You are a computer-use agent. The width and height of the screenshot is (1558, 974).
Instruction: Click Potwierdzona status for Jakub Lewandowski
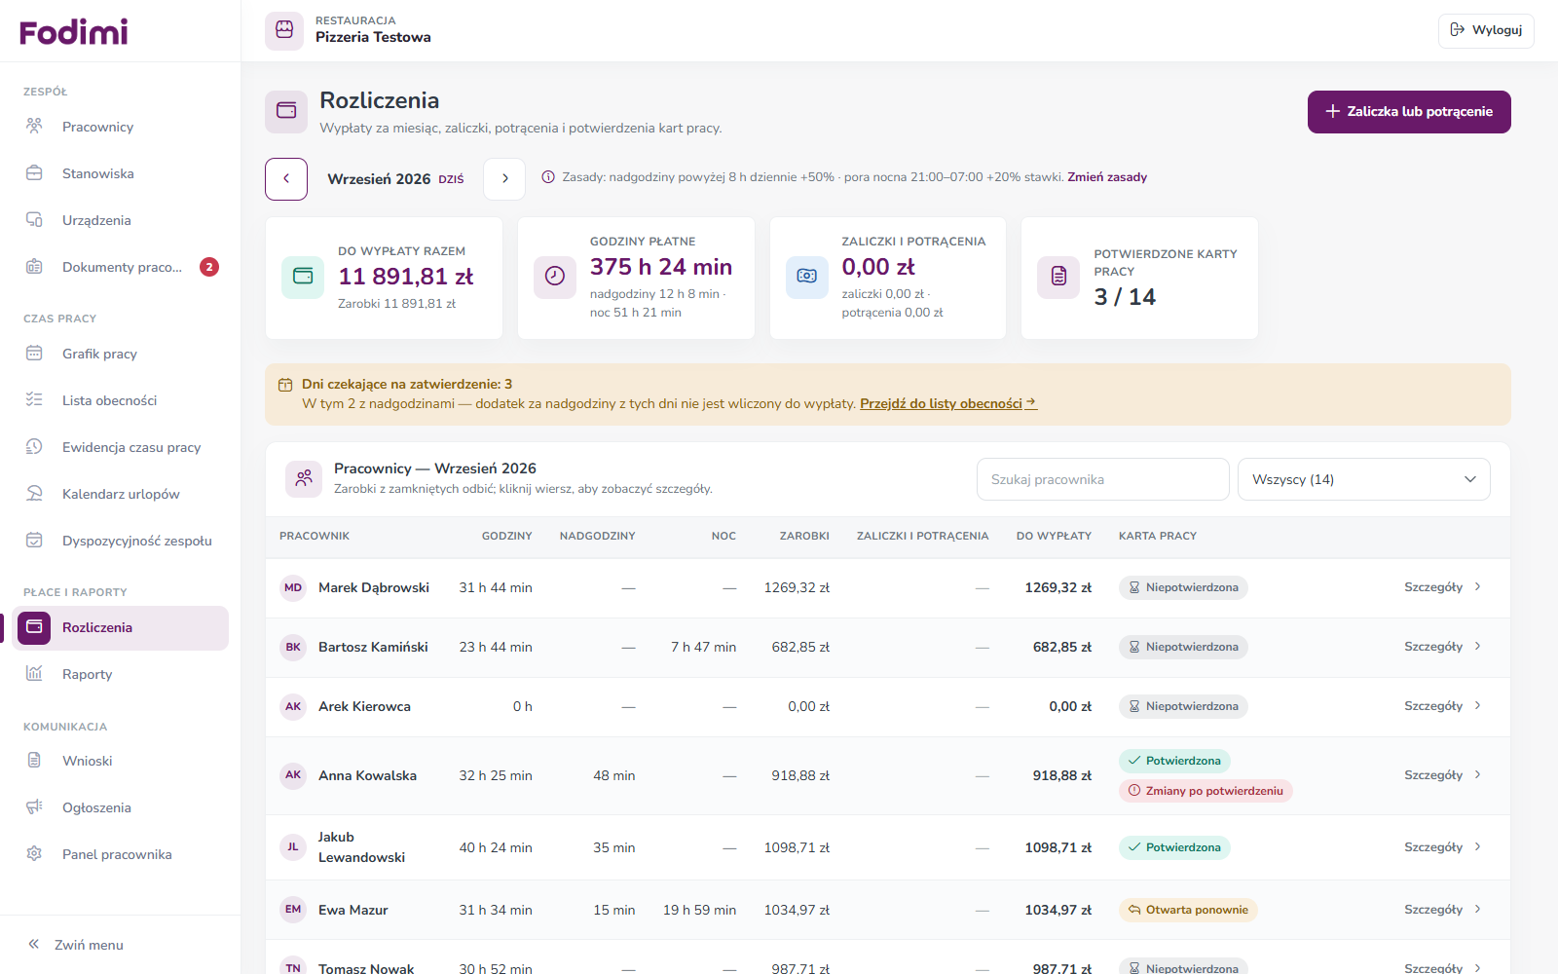click(1174, 847)
